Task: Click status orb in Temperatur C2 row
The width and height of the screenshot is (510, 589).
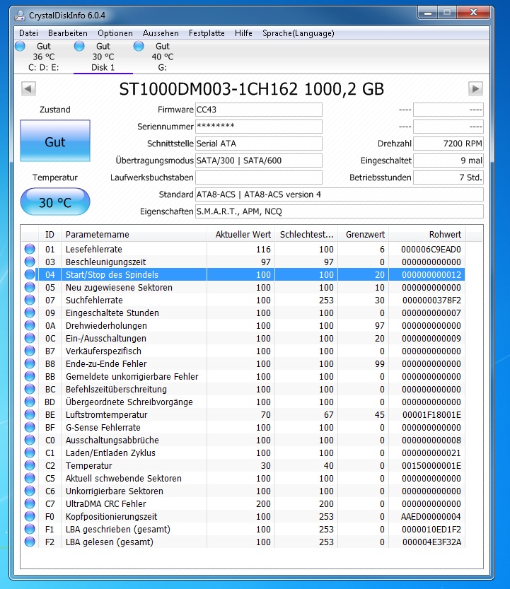Action: pyautogui.click(x=30, y=466)
